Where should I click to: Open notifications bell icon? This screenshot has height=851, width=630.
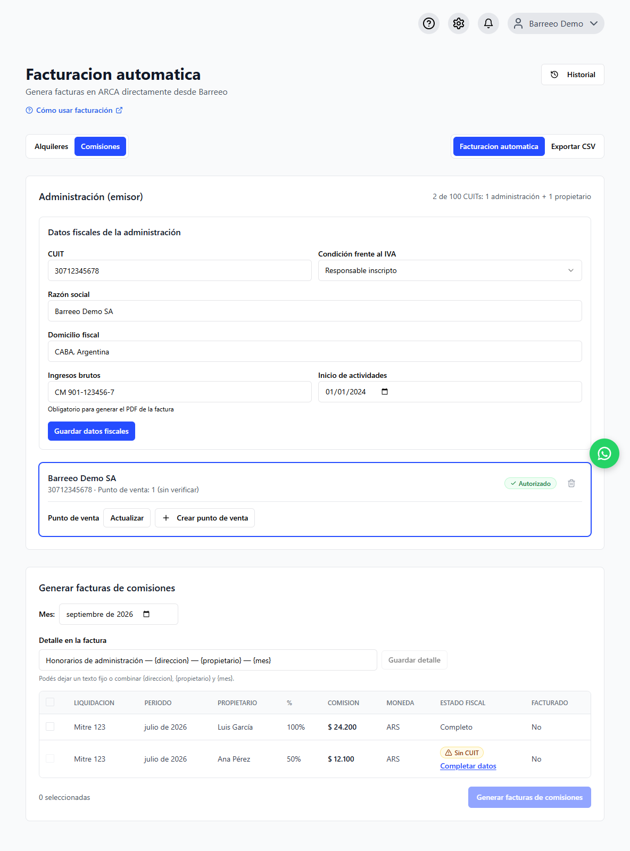(x=488, y=23)
